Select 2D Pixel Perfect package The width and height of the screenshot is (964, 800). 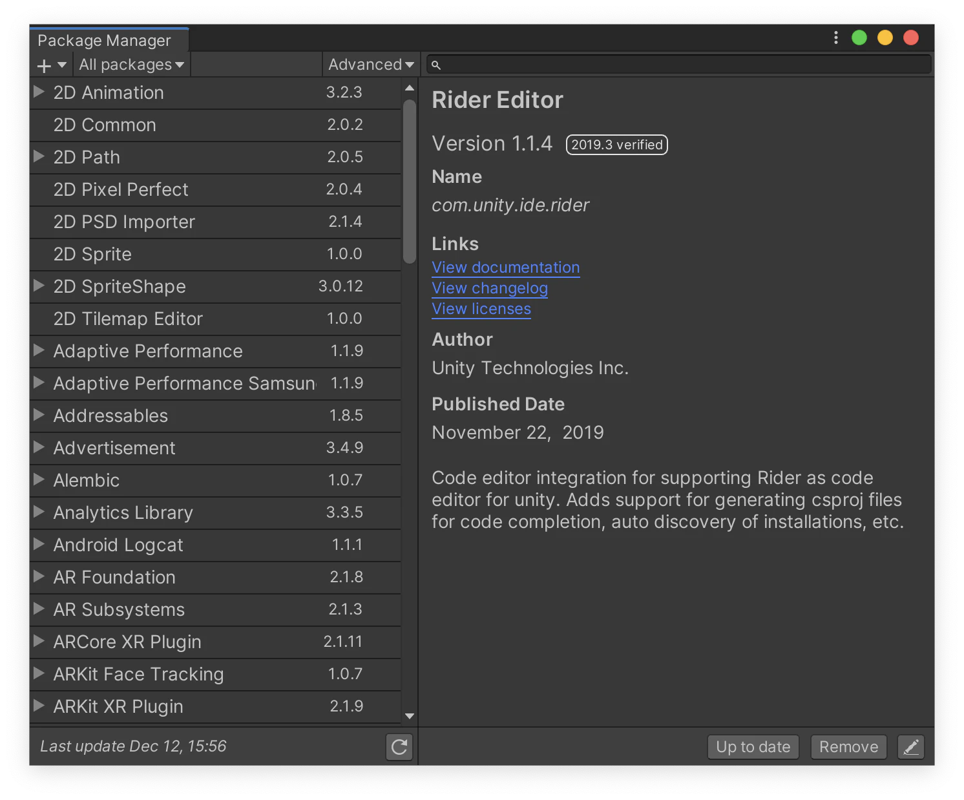tap(215, 190)
